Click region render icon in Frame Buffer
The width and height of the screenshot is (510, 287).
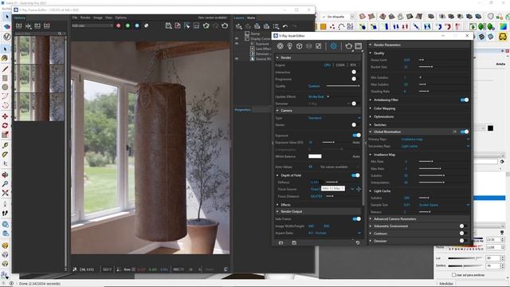187,26
